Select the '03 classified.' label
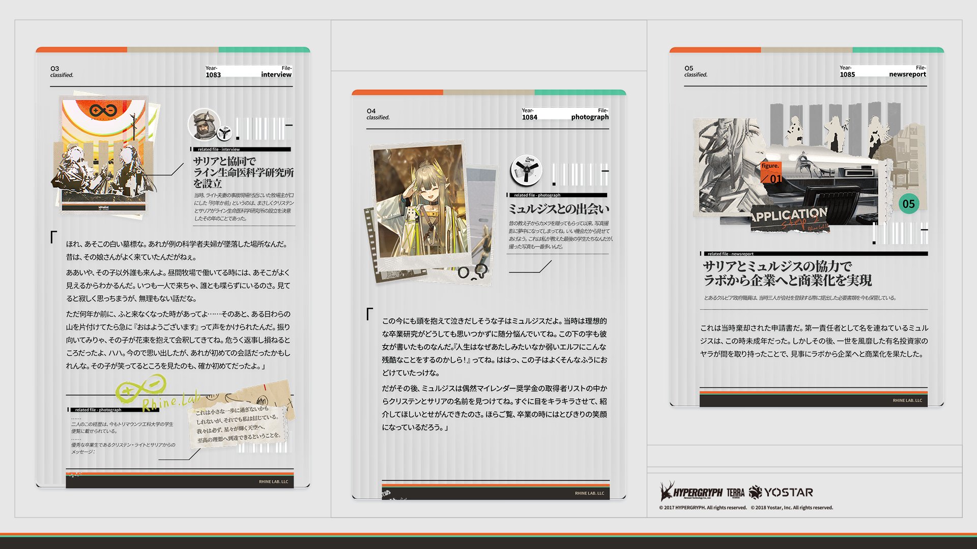The height and width of the screenshot is (549, 977). [x=62, y=72]
